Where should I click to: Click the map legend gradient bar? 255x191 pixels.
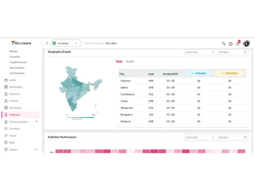point(80,117)
